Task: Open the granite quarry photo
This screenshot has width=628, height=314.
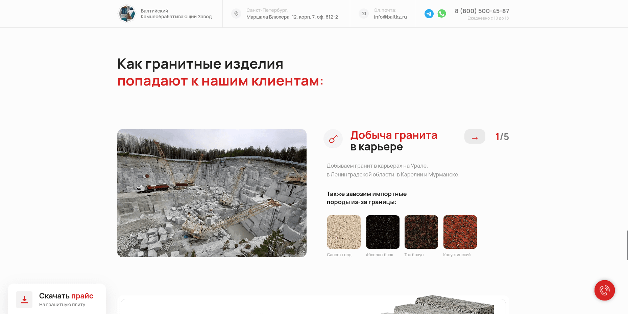Action: coord(212,193)
